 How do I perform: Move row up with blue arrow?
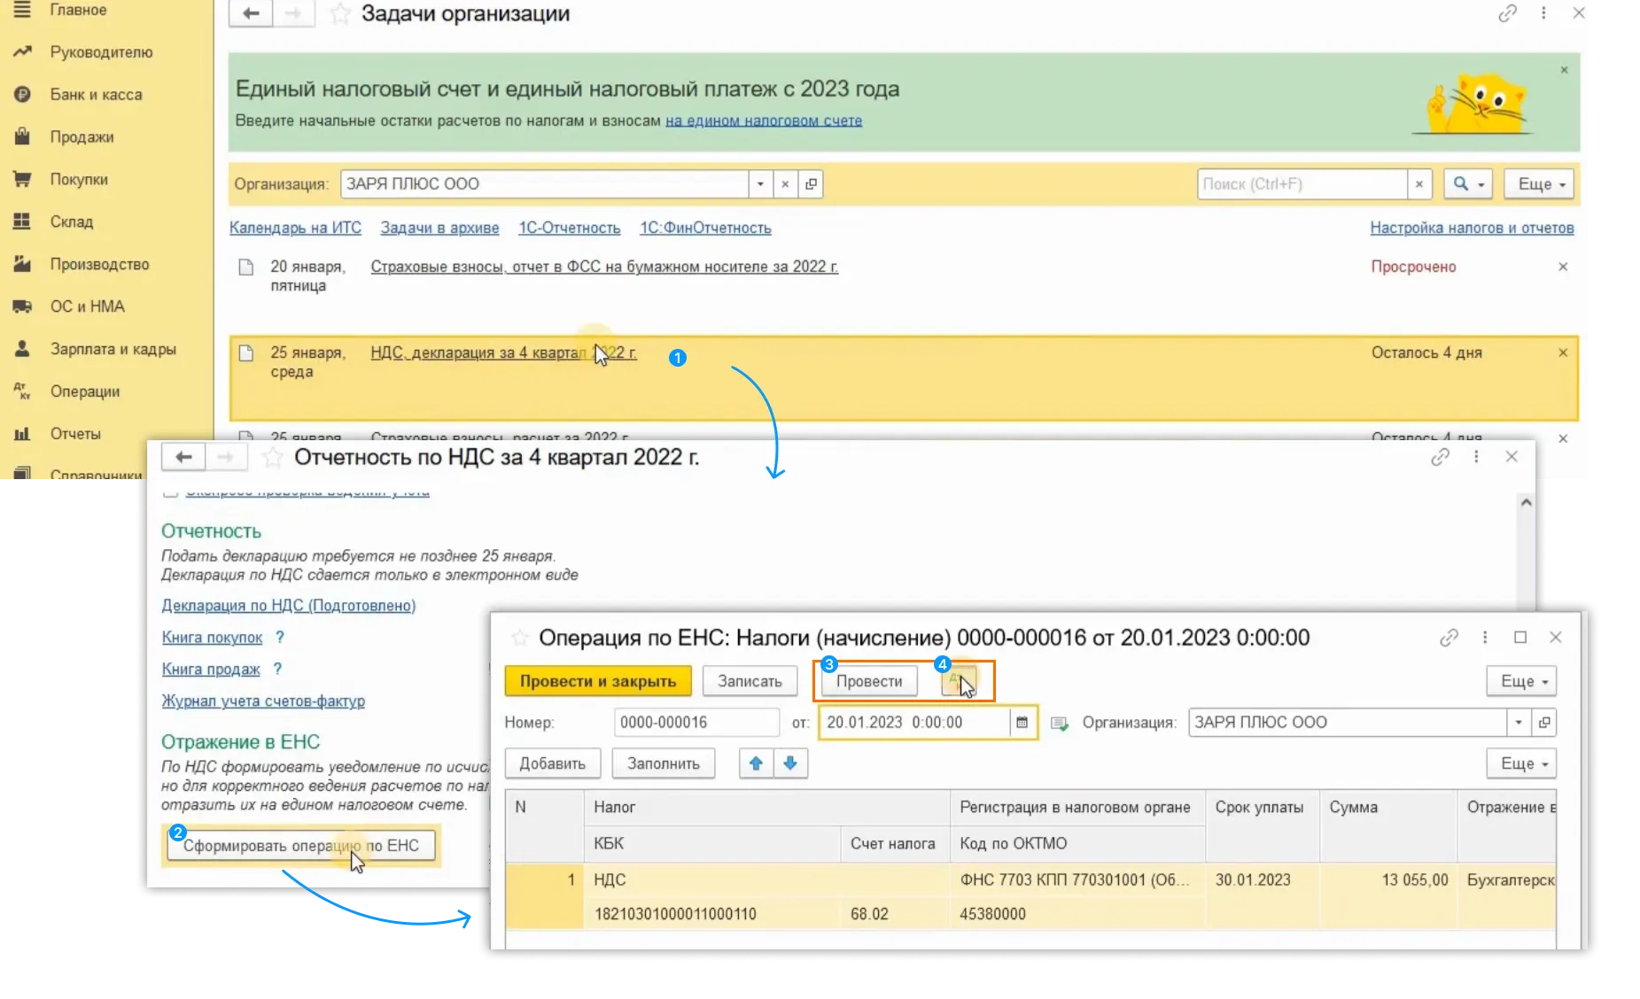[756, 763]
